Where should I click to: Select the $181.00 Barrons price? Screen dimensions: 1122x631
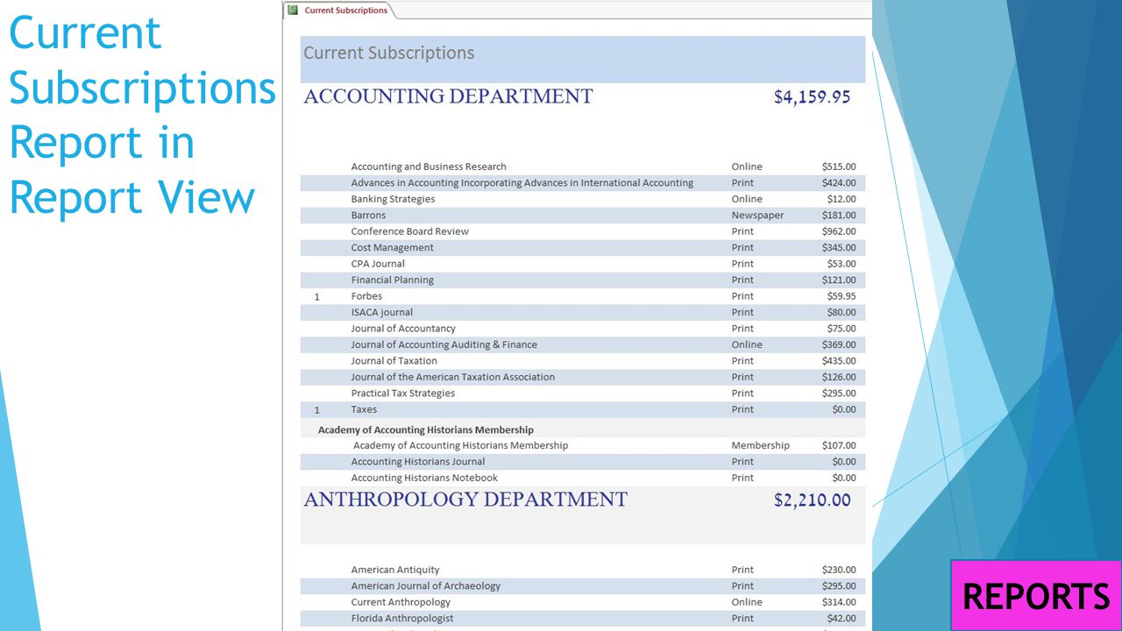(x=839, y=216)
